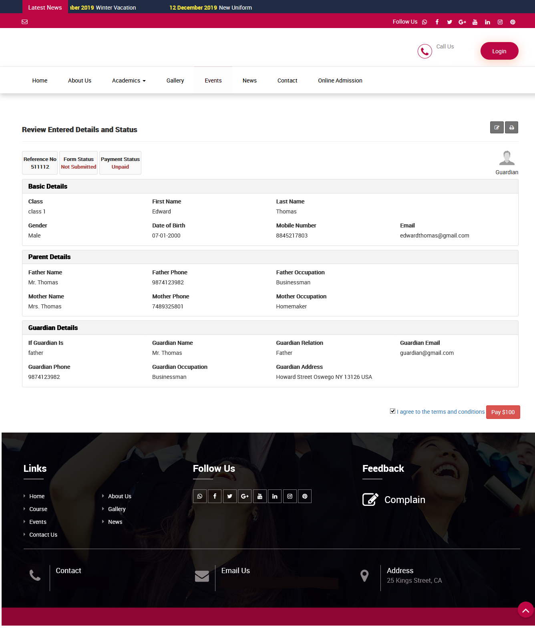The image size is (535, 628).
Task: Open the terms and conditions link
Action: pyautogui.click(x=440, y=412)
